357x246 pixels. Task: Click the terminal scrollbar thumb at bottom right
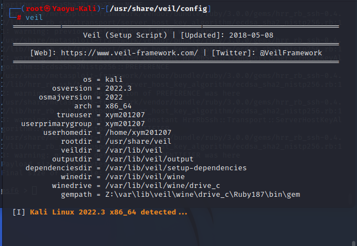pos(354,243)
